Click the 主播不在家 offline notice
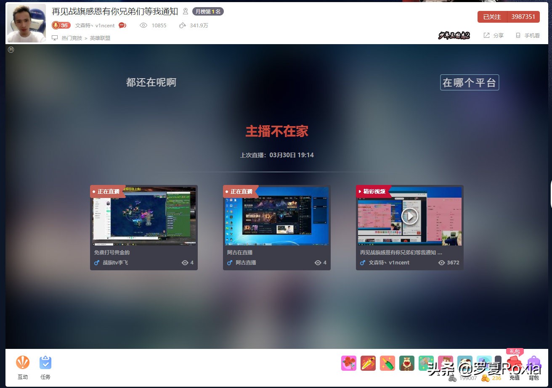Viewport: 552px width, 388px height. point(277,131)
